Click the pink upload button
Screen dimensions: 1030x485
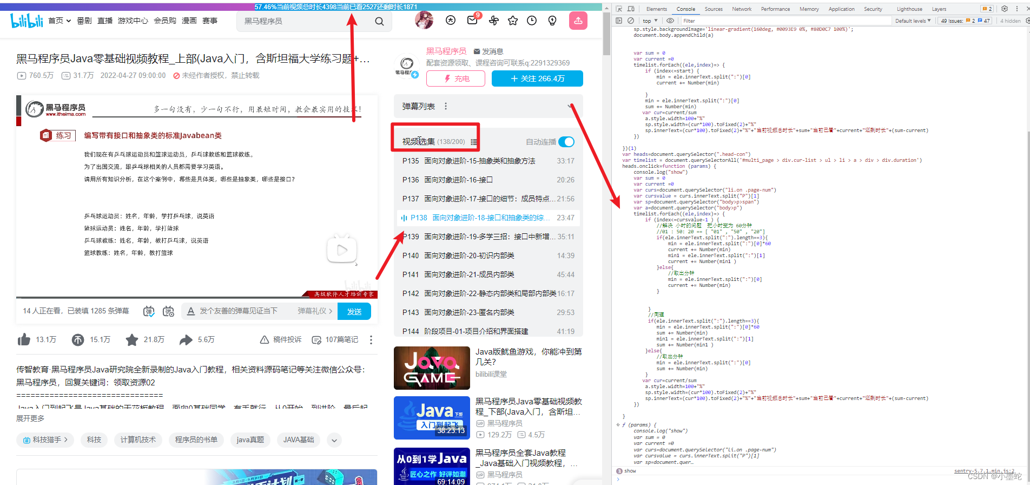(x=578, y=21)
